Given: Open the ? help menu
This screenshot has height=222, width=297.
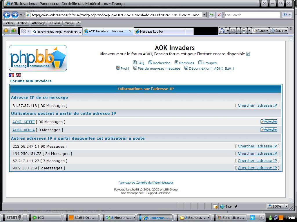Looking at the screenshot, I should point(78,23).
